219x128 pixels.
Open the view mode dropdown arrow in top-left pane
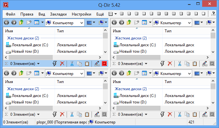[42, 22]
